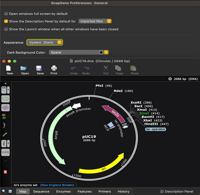200x195 pixels.
Task: Check the Description Panel checkbox at bottom
Action: tap(162, 192)
